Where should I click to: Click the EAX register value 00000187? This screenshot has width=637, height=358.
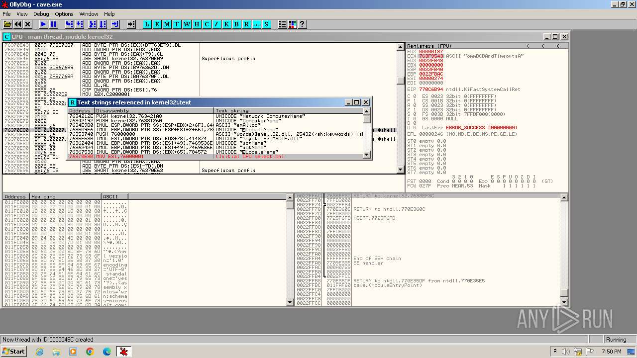(x=431, y=51)
